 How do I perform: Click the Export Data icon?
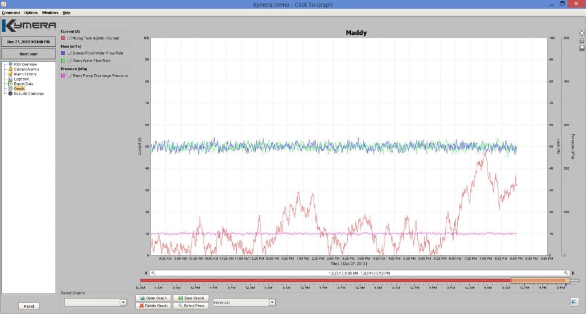tap(10, 84)
